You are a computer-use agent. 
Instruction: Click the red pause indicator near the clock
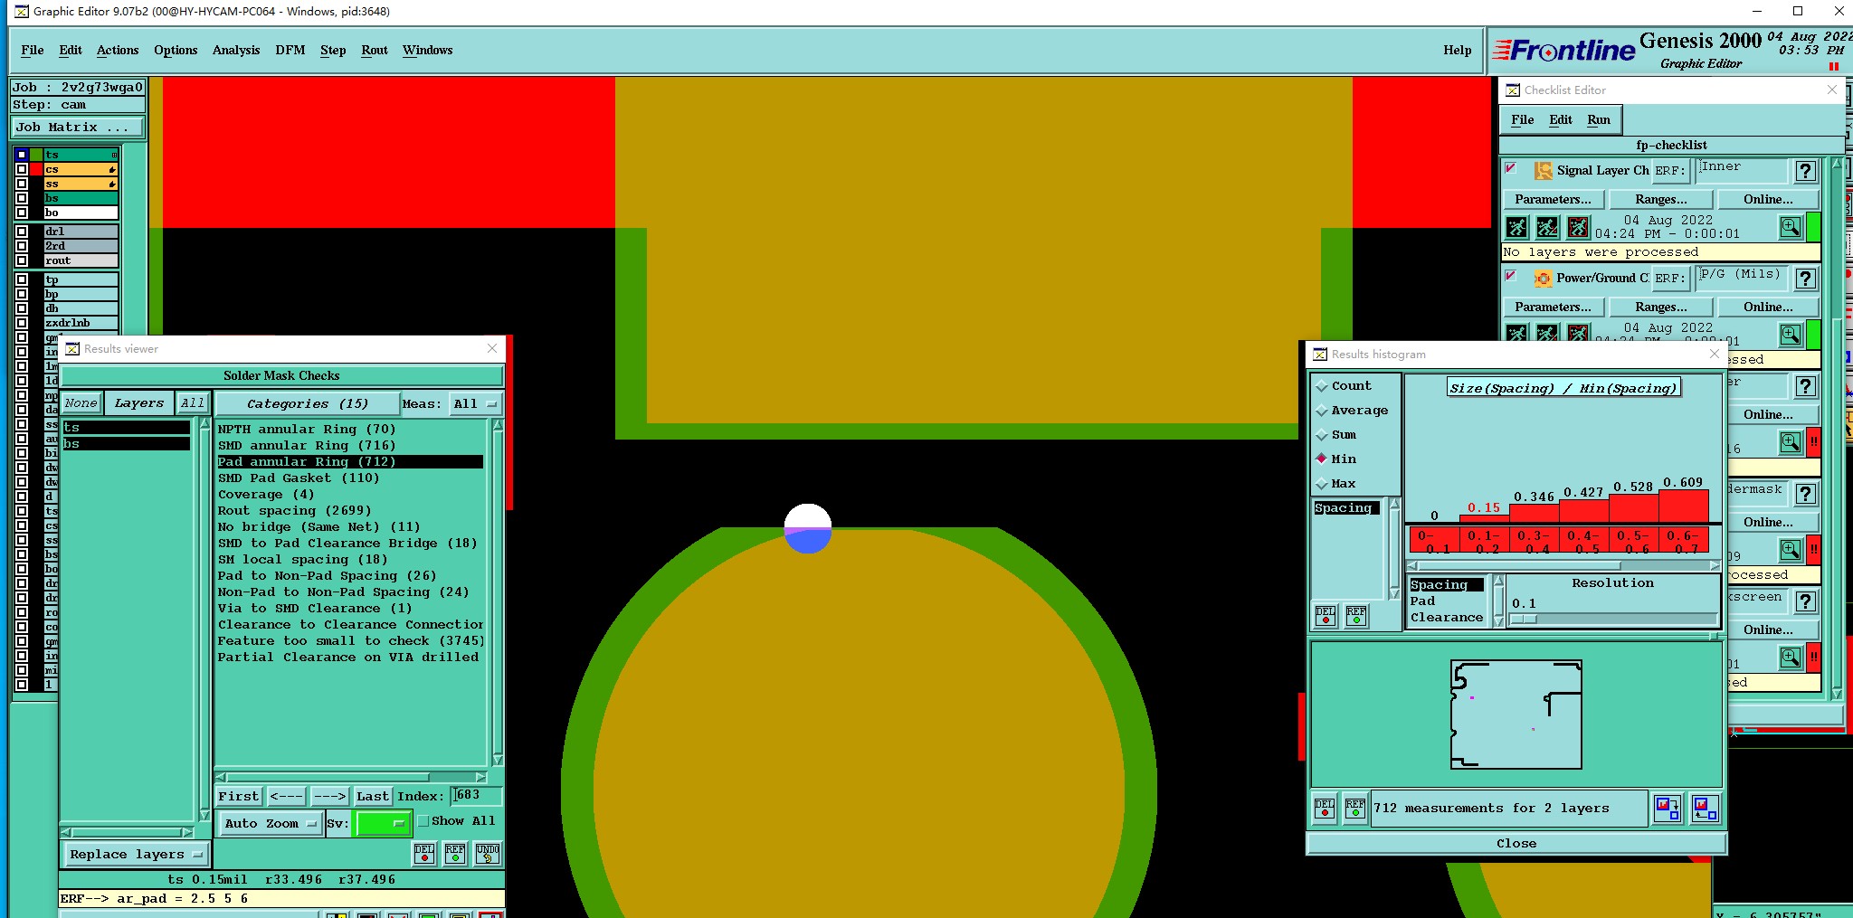click(x=1834, y=66)
